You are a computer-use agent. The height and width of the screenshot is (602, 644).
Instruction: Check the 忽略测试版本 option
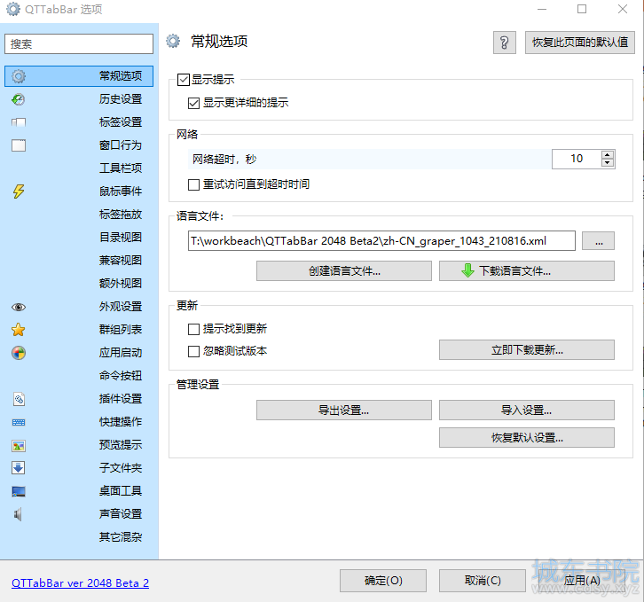[x=194, y=351]
